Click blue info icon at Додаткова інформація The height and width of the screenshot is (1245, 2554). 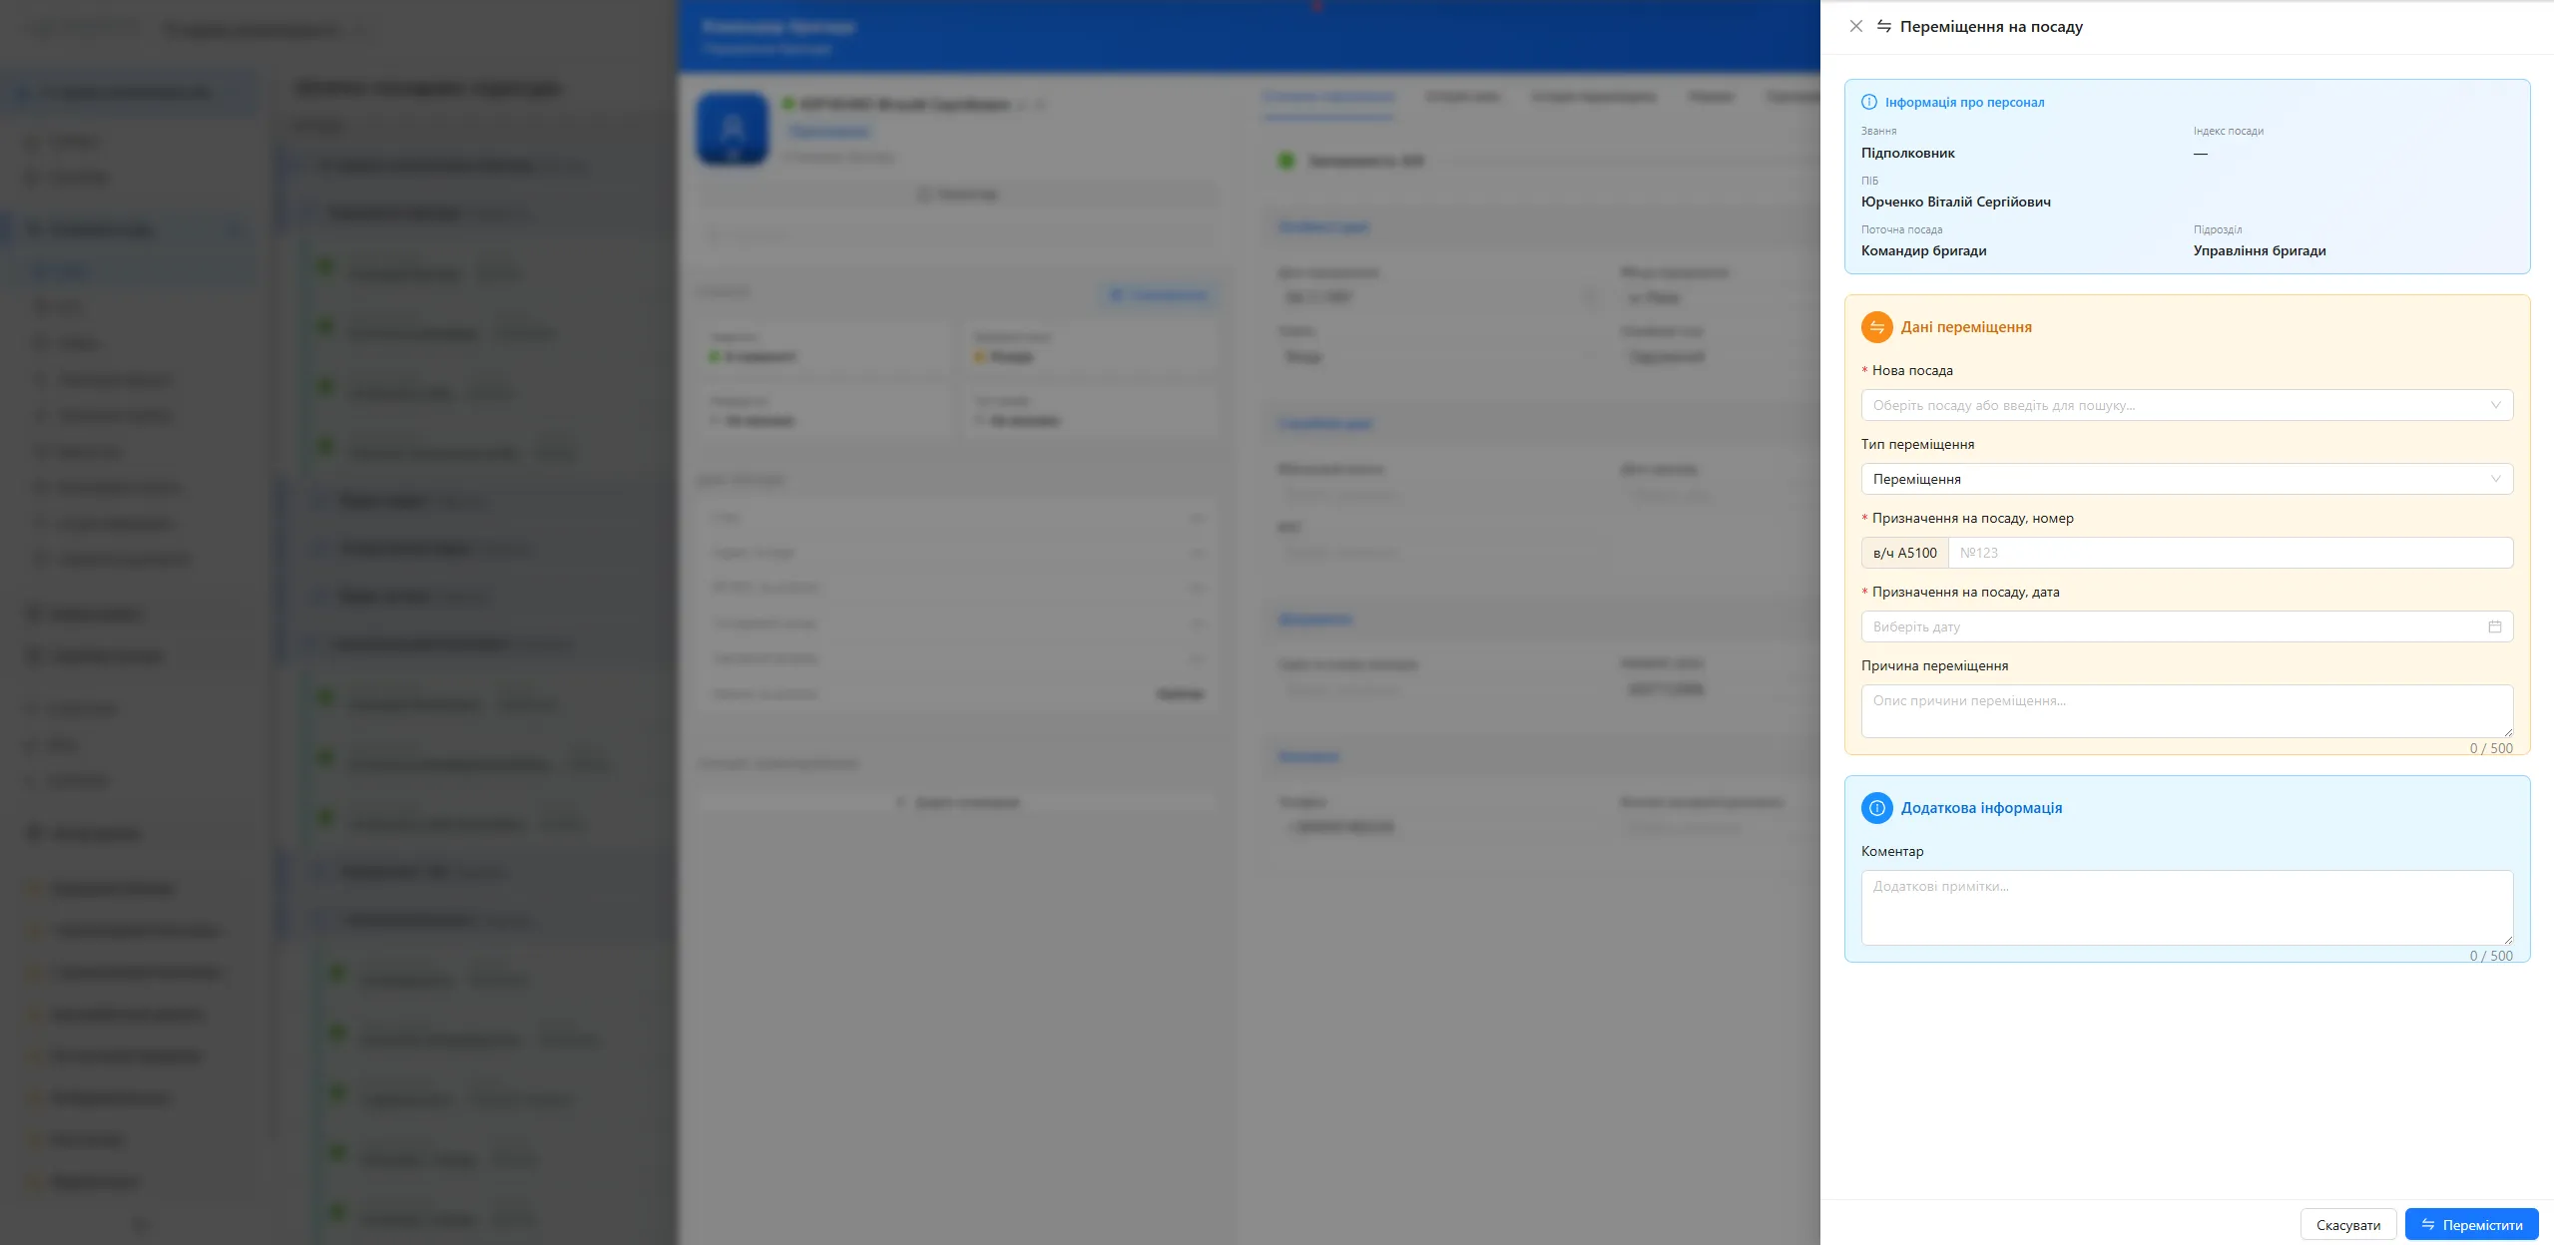pos(1876,808)
